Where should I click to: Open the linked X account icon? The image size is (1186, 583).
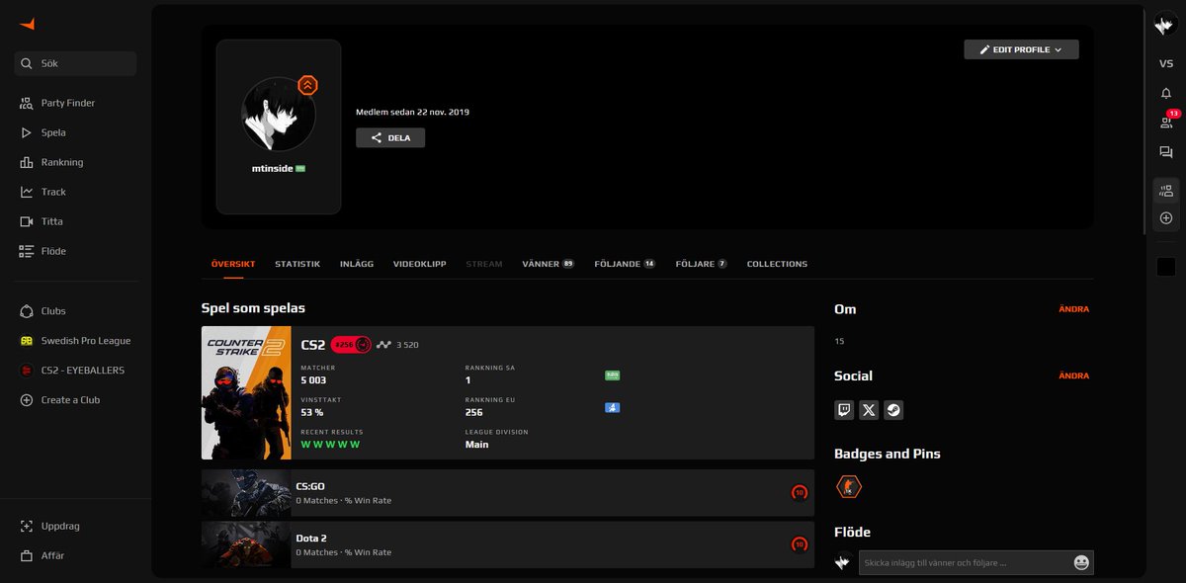[869, 410]
